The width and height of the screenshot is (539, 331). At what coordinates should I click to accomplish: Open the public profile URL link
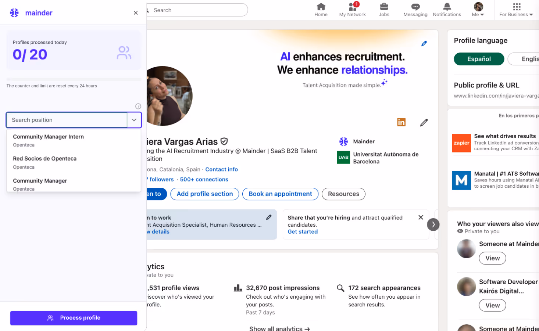[496, 96]
